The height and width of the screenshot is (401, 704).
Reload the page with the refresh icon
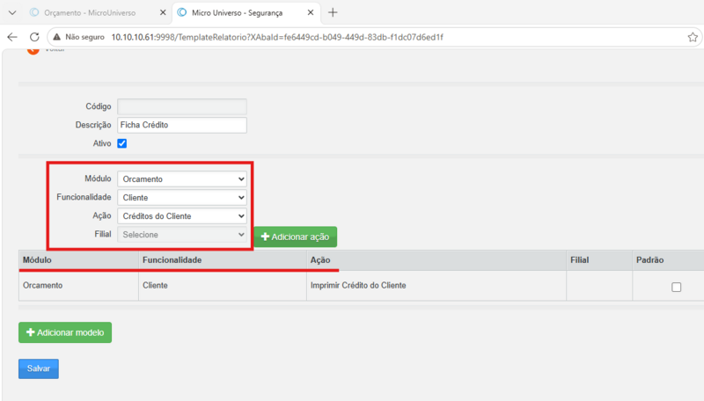click(x=34, y=37)
